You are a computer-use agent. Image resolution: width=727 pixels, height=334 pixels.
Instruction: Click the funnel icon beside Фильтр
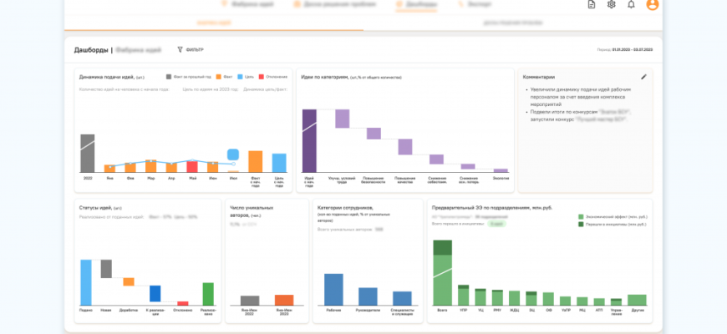[180, 50]
